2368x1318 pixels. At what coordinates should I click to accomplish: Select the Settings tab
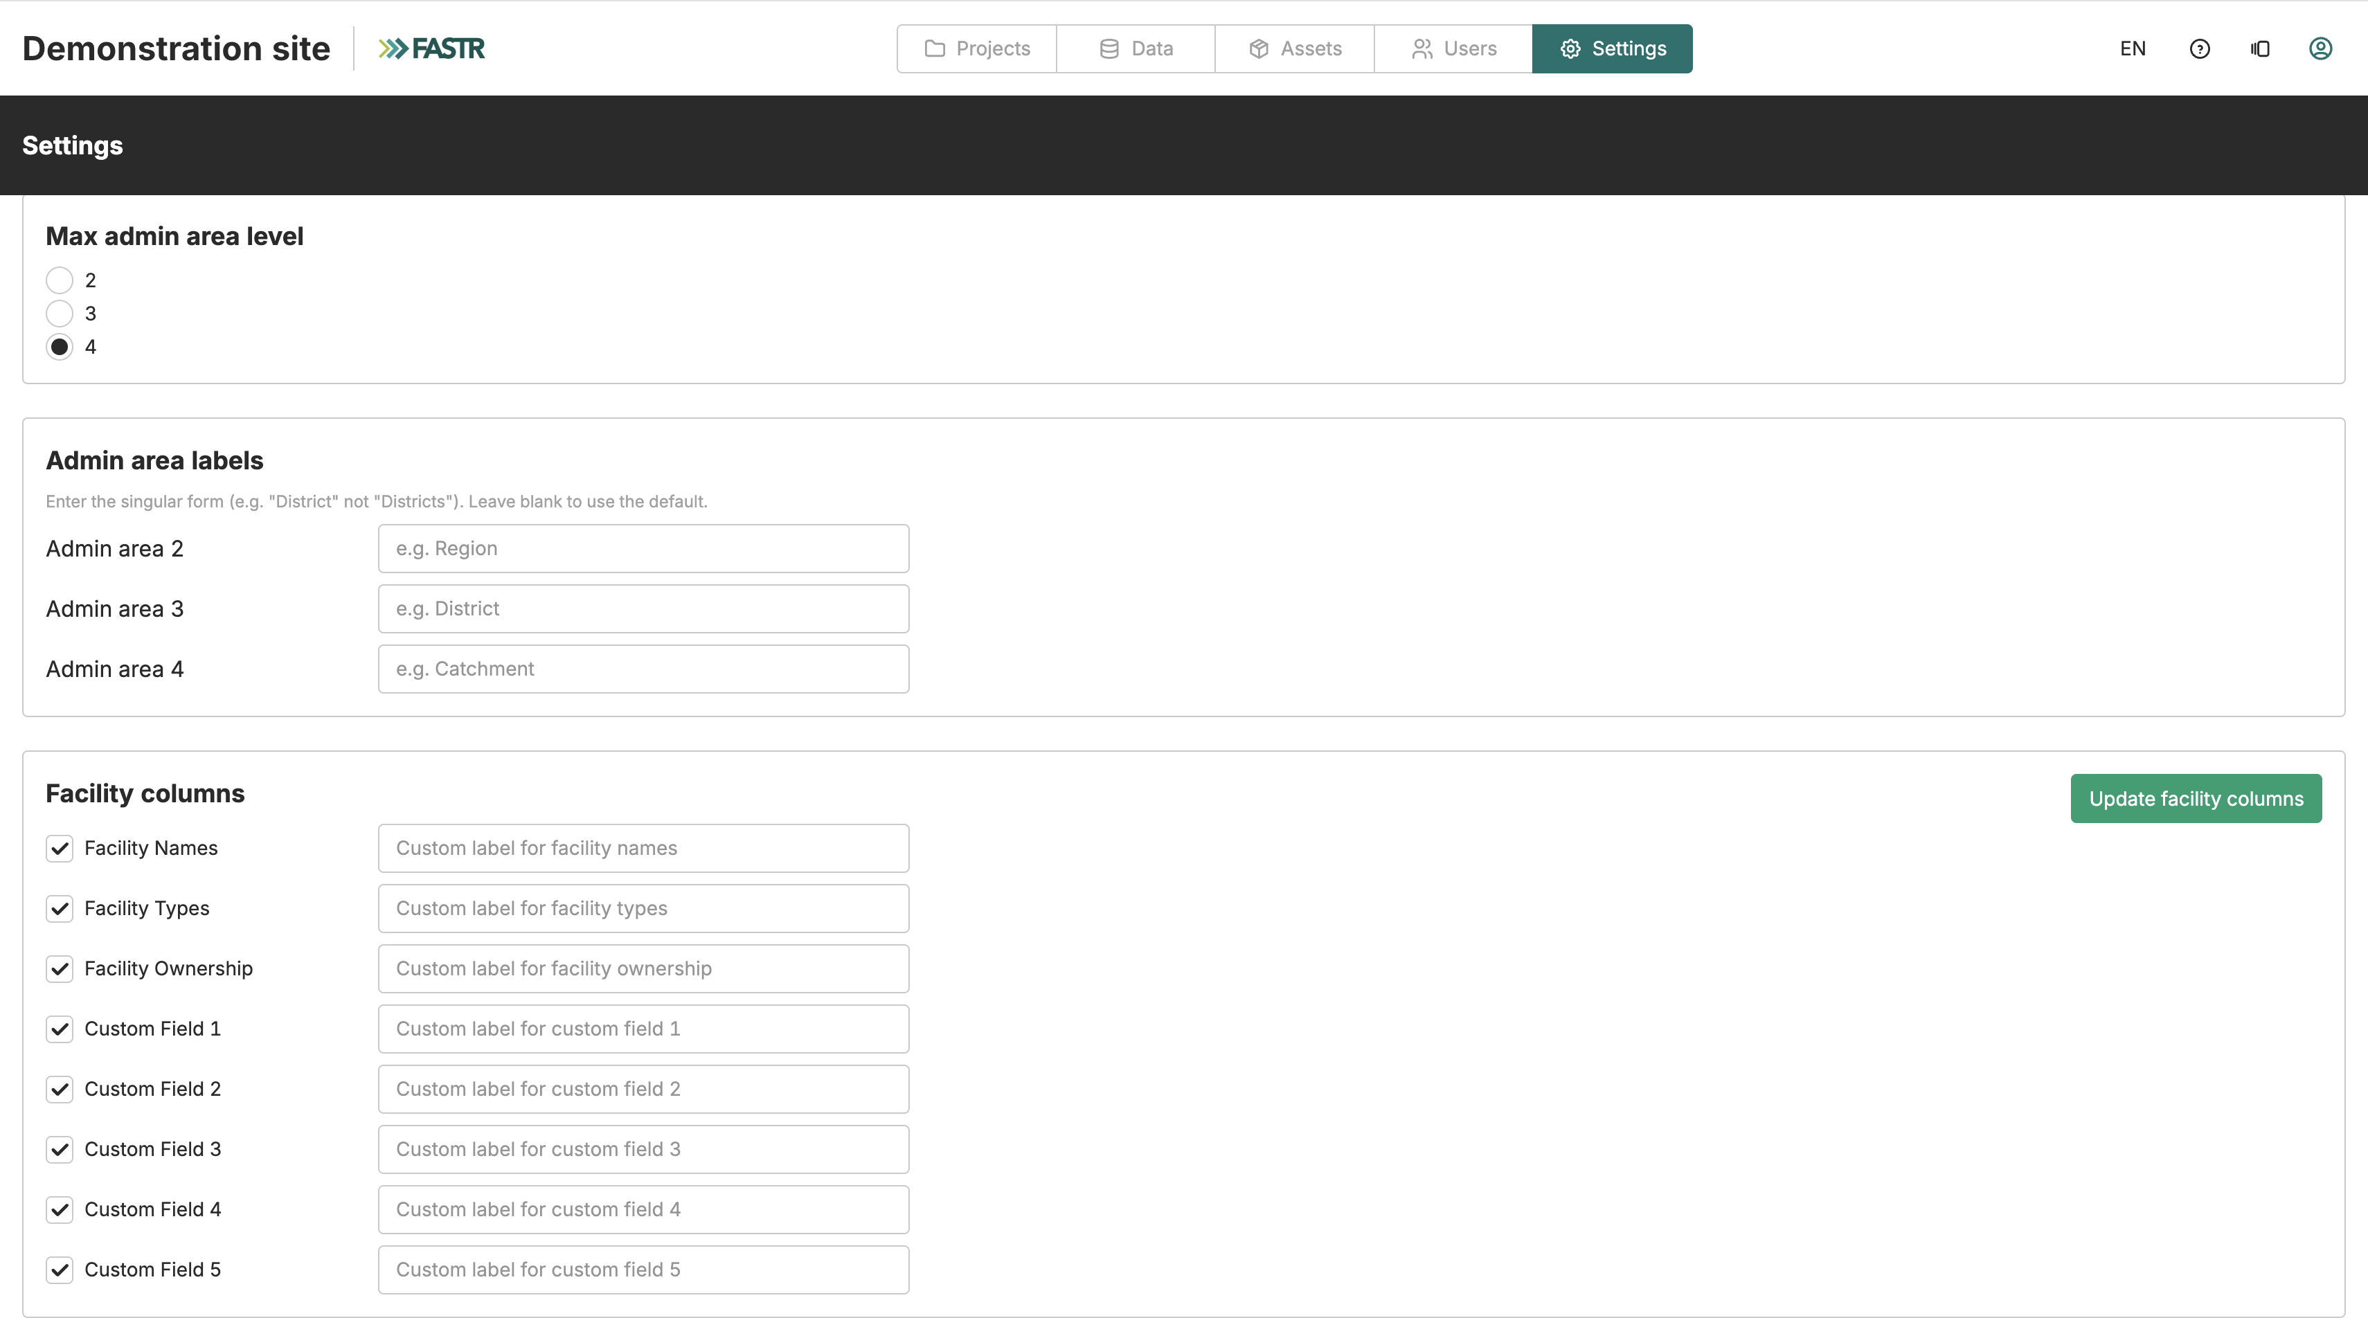pyautogui.click(x=1613, y=48)
